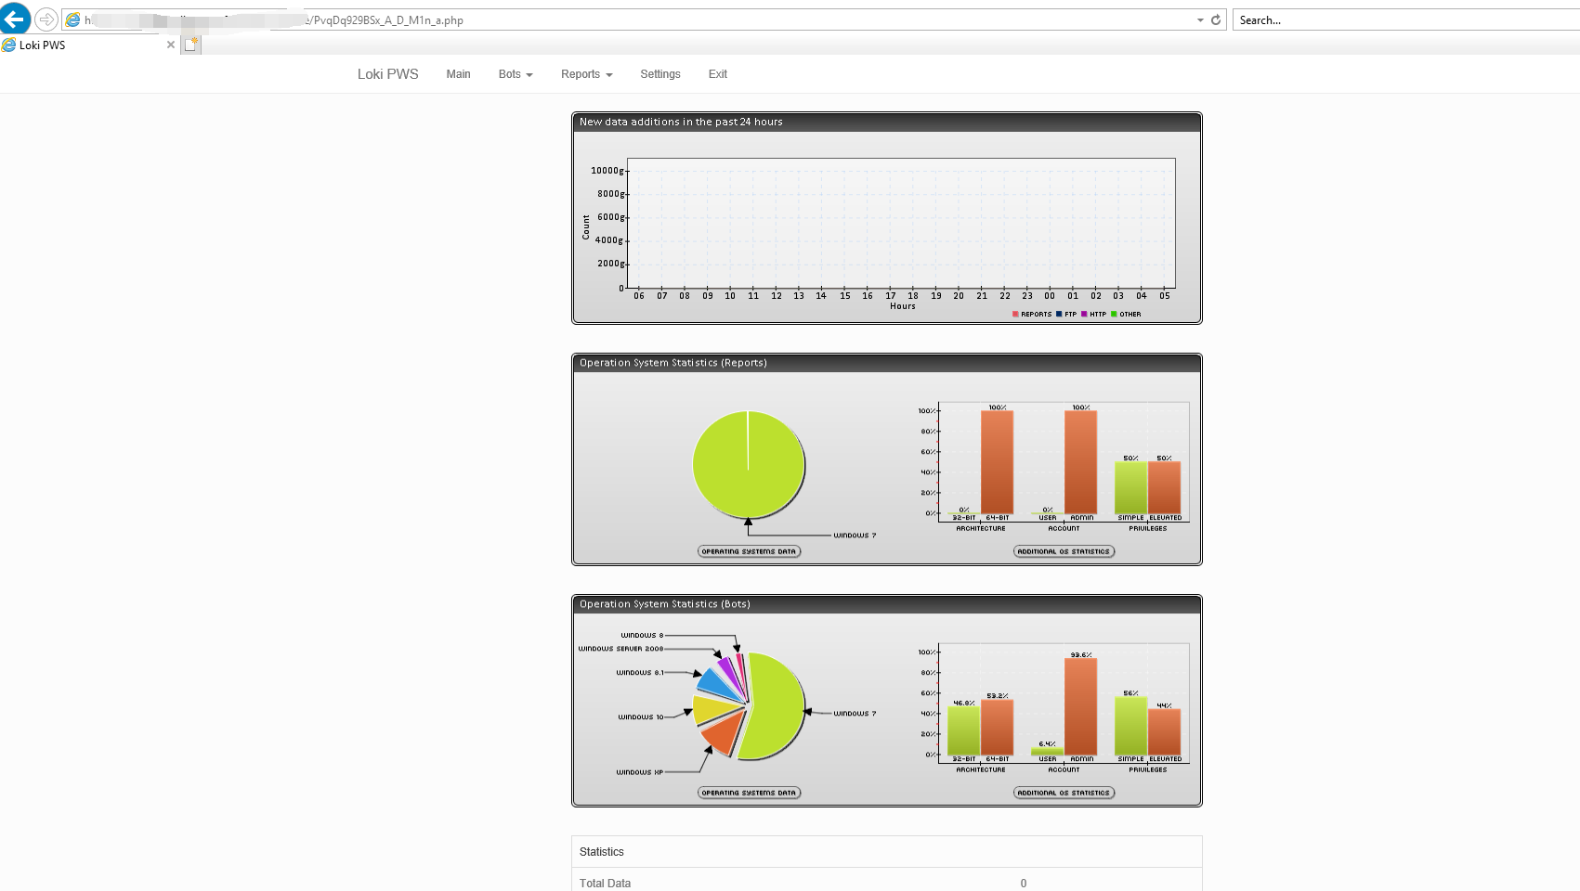Viewport: 1580px width, 891px height.
Task: Close the Loki PWS tab
Action: [170, 45]
